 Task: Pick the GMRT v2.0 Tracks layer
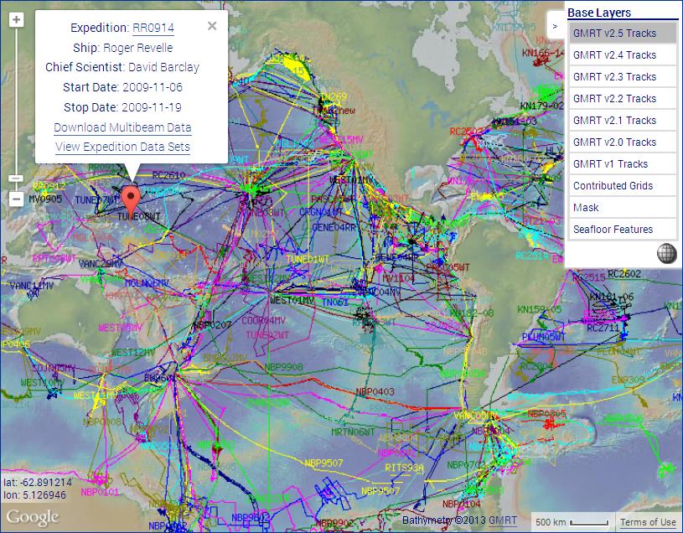pyautogui.click(x=623, y=142)
